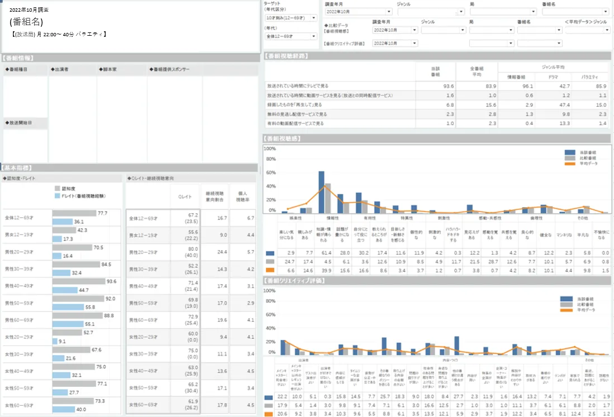Open 調査年月 dropdown in 番組クリエイティブ評価 row

(x=395, y=44)
